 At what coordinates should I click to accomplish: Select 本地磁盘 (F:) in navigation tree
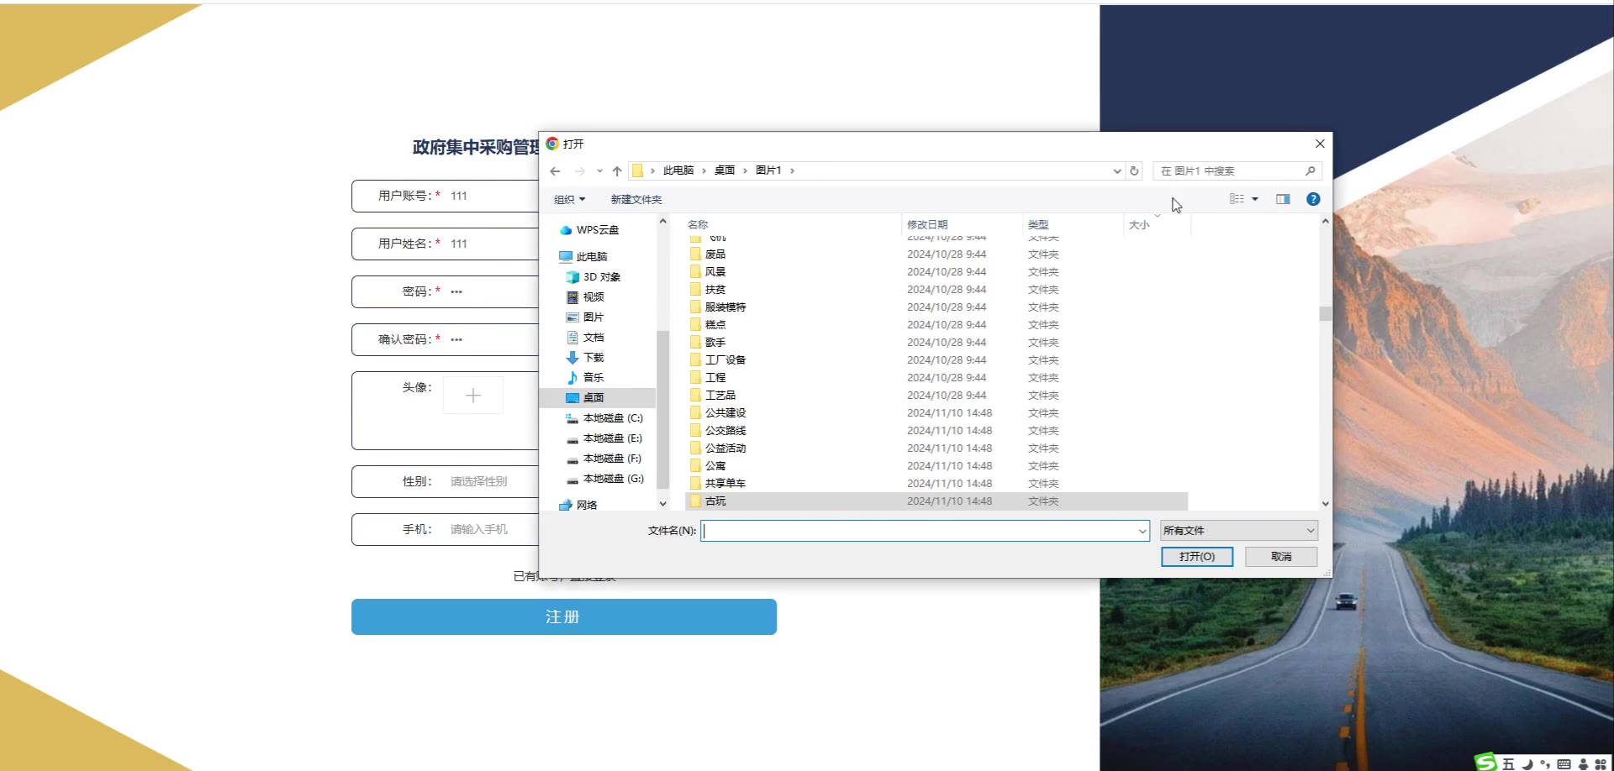[x=613, y=459]
